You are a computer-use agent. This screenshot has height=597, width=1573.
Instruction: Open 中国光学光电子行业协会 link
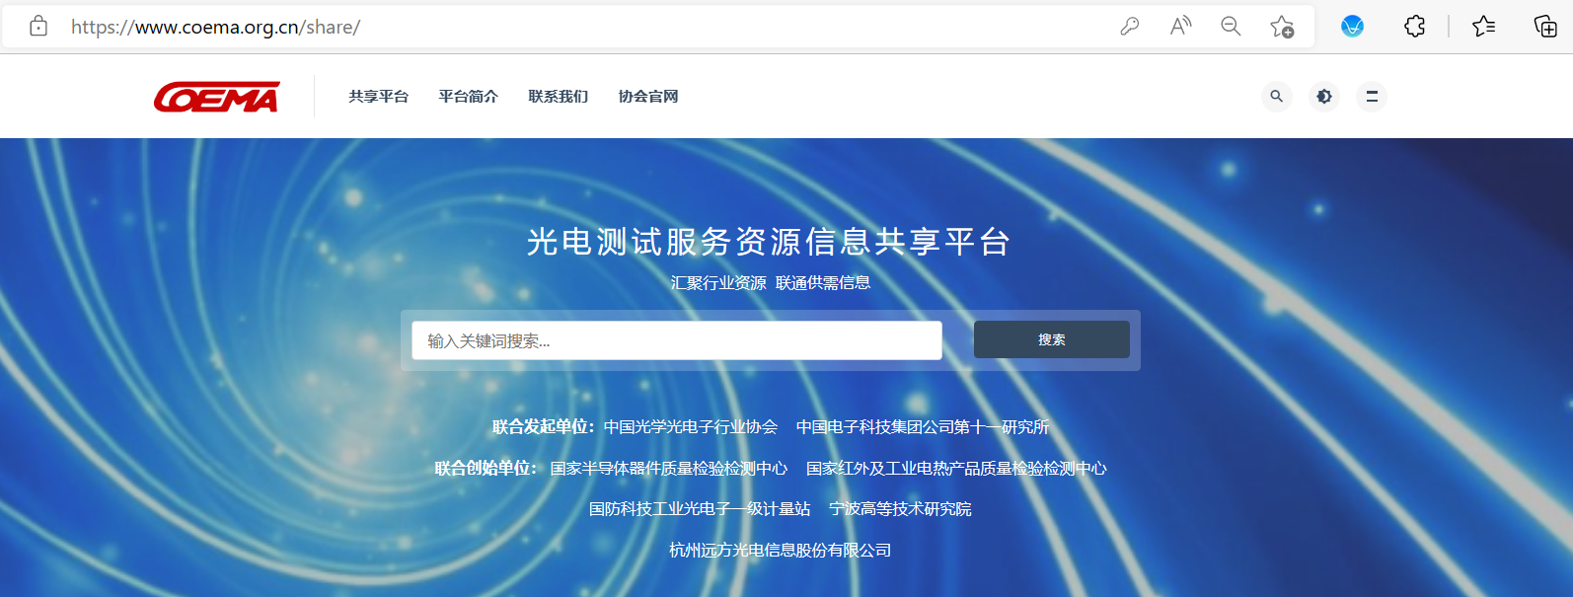click(691, 427)
